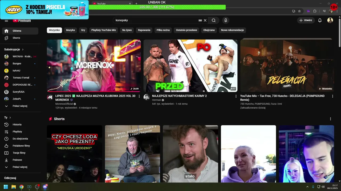This screenshot has height=191, width=341.
Task: Open Playlisty in the sidebar
Action: pos(20,132)
